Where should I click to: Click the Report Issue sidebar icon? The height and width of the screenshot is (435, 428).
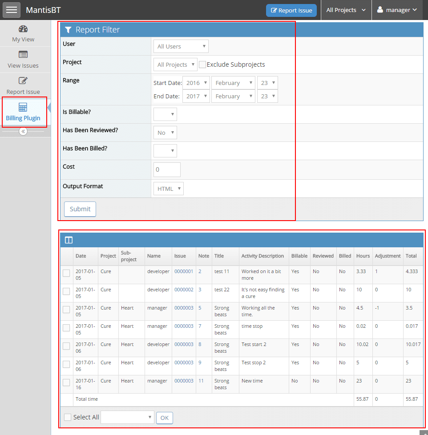(23, 81)
